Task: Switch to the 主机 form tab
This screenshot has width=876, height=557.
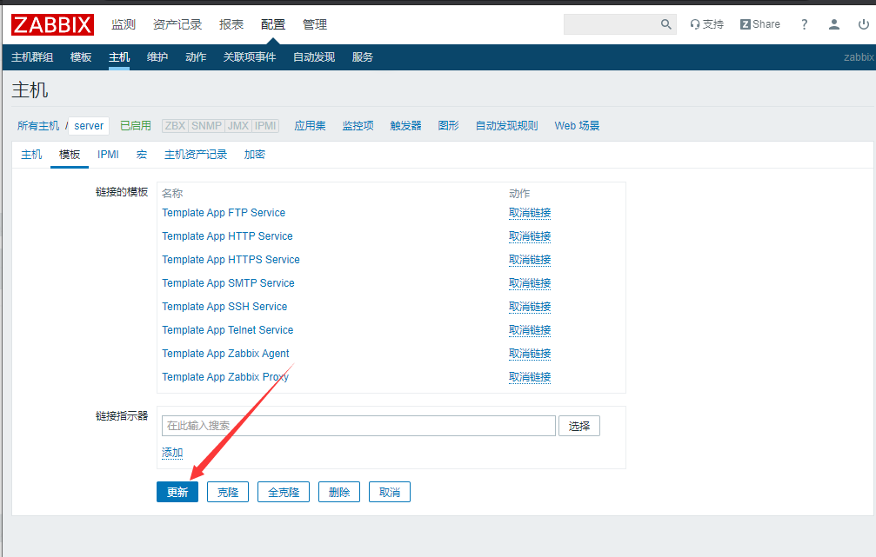Action: [x=31, y=155]
